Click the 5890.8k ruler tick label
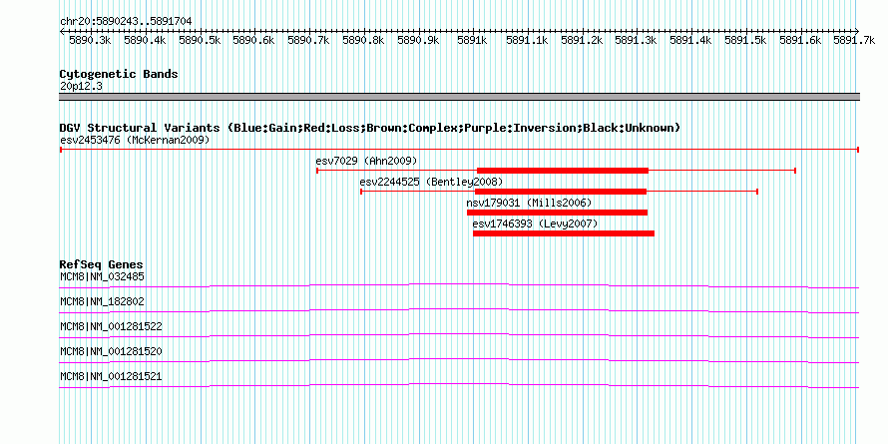Image resolution: width=888 pixels, height=444 pixels. point(363,40)
